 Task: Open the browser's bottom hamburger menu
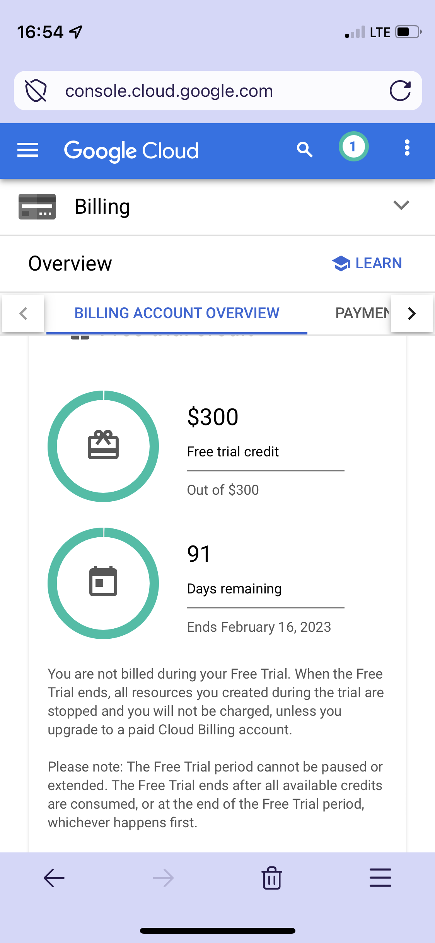[380, 878]
